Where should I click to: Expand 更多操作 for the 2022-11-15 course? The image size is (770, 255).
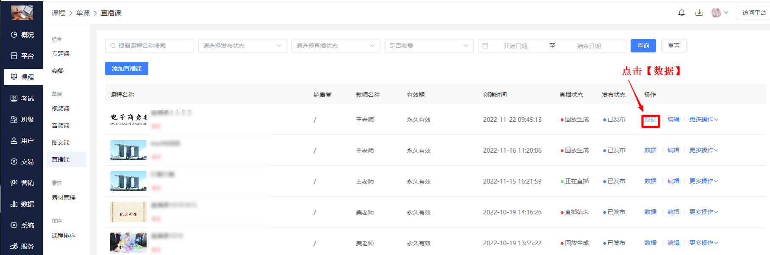[x=704, y=181]
